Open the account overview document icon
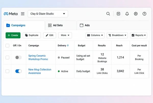Screen dimensions: 153x103 click(x=118, y=14)
